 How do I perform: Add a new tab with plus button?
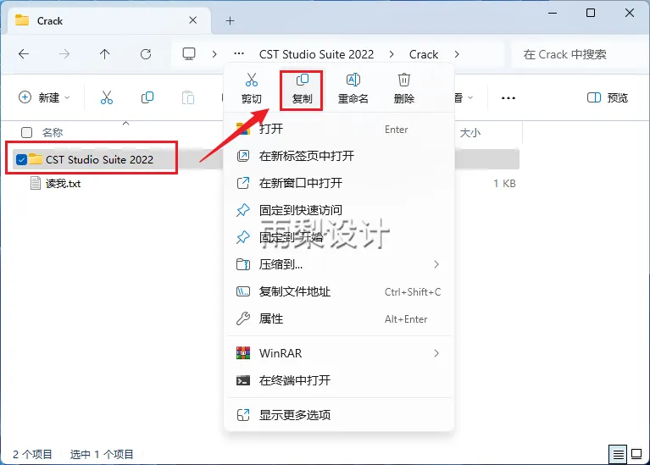pos(230,20)
